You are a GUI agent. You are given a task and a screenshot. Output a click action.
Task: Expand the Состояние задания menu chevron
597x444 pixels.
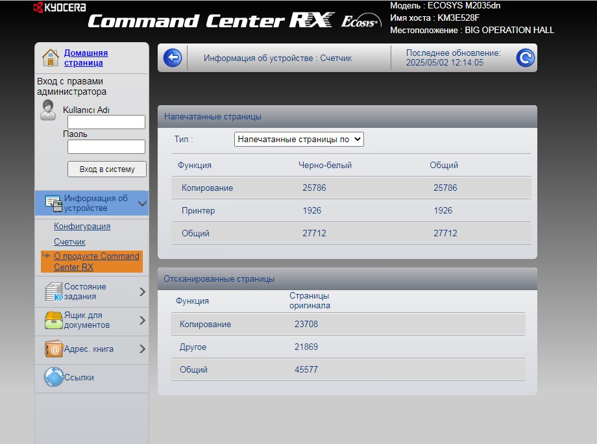[x=142, y=291]
